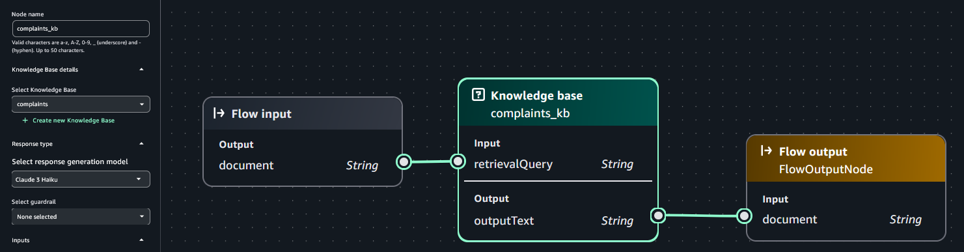Collapse the Knowledge Base details section
964x252 pixels.
point(142,69)
